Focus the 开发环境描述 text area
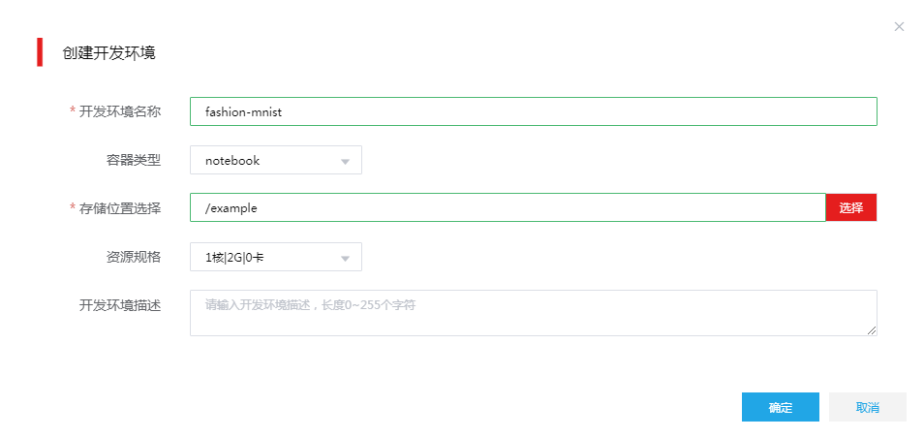 click(534, 312)
